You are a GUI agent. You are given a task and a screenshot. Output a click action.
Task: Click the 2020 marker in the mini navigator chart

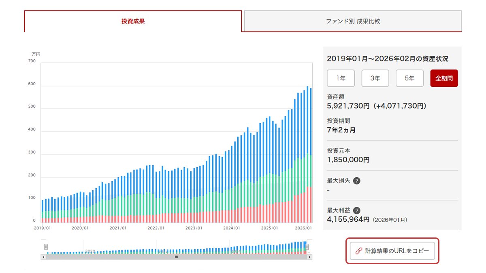click(90, 251)
